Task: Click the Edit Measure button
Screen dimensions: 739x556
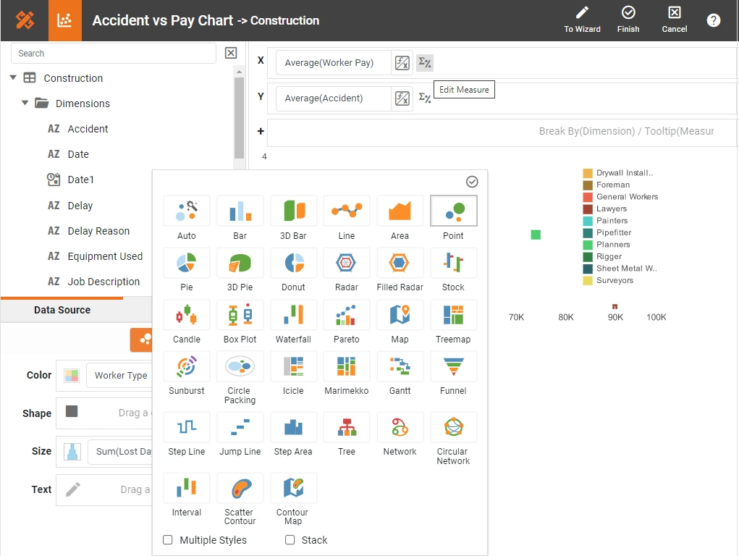Action: point(464,89)
